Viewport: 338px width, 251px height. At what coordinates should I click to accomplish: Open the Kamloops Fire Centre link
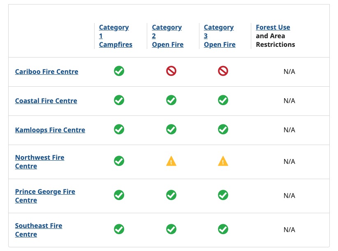50,130
